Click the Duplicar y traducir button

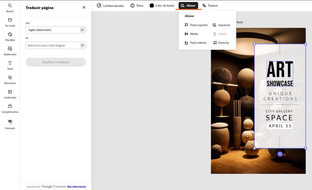[x=56, y=62]
